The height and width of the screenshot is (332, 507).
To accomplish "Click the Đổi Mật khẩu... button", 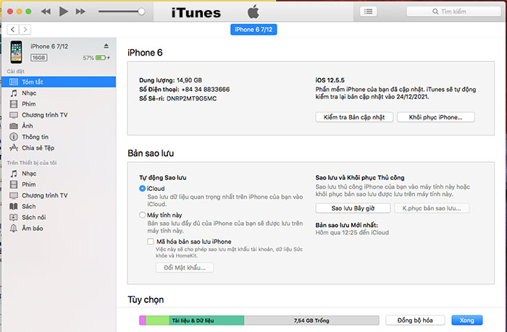I will click(x=185, y=268).
